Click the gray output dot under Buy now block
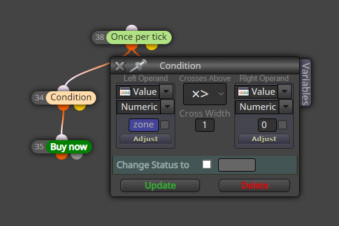Image resolution: width=339 pixels, height=226 pixels. click(77, 156)
